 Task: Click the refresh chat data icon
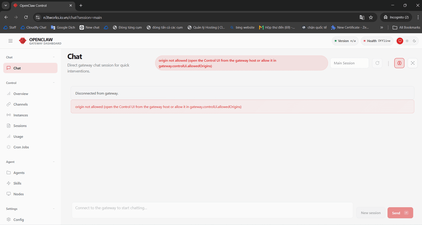377,63
